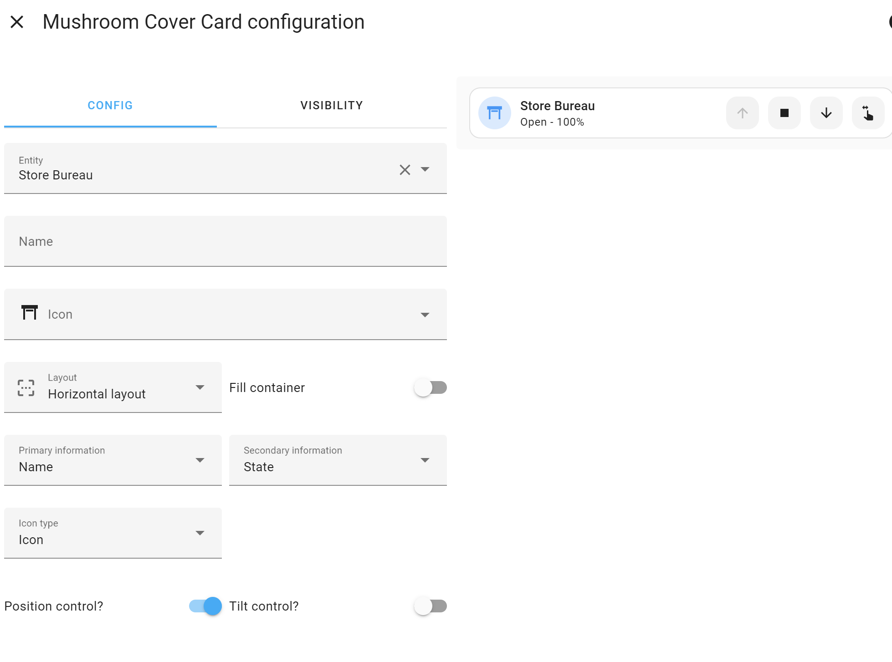
Task: Switch to the Visibility tab
Action: click(x=332, y=106)
